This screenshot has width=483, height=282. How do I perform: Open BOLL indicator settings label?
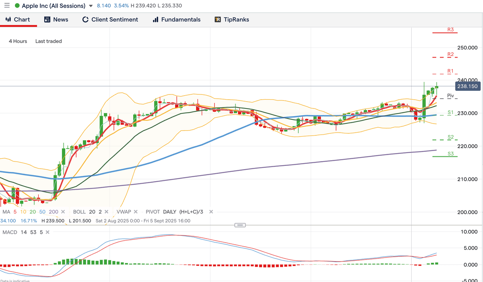(x=79, y=212)
